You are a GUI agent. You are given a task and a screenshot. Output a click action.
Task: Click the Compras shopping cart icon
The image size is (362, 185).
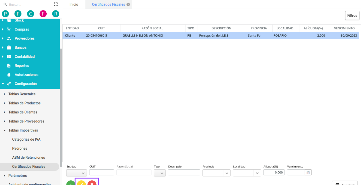click(9, 29)
